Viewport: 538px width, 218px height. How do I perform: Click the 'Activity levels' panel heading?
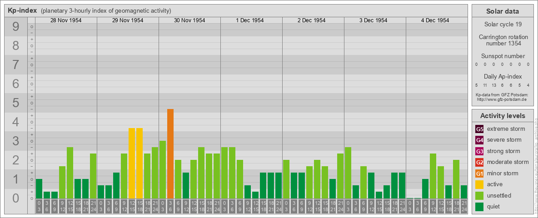[x=503, y=116]
